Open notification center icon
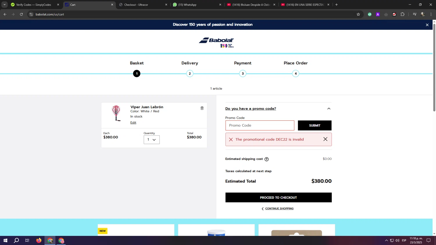 (428, 240)
